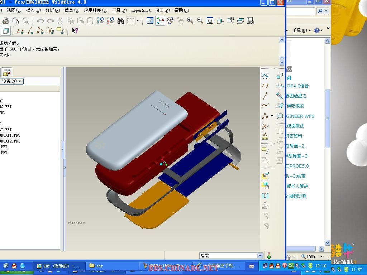The image size is (367, 275).
Task: Click the Refit to screen icon
Action: tap(210, 21)
